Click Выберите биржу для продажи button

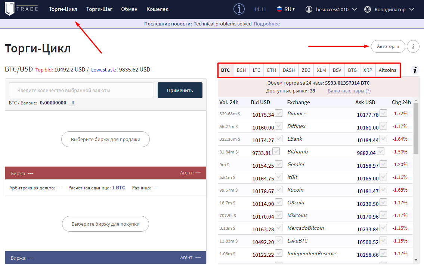(105, 139)
